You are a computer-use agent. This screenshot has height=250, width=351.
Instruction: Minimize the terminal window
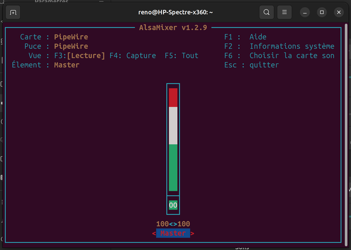coord(305,12)
